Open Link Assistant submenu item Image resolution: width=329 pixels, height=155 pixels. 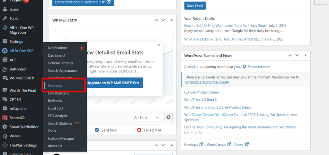[x=58, y=93]
